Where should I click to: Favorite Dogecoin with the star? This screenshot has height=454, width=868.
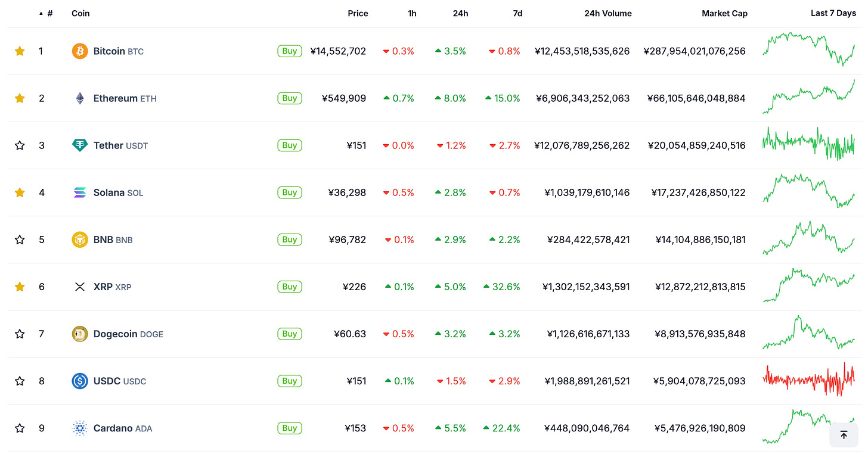pos(20,334)
